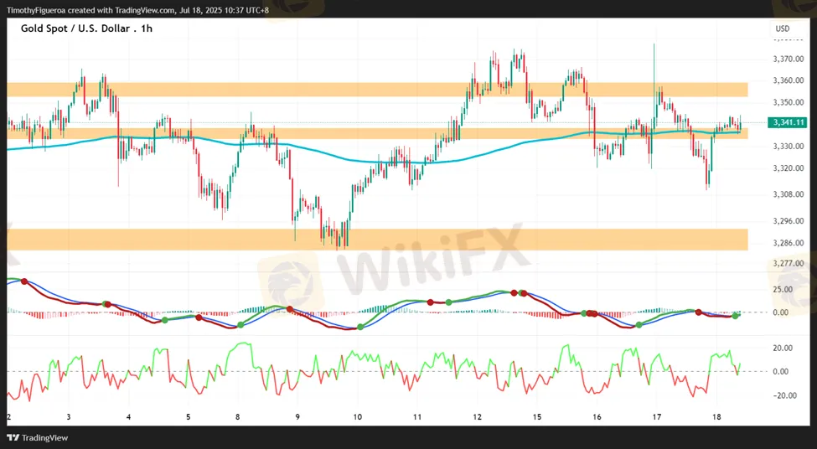Image resolution: width=817 pixels, height=449 pixels.
Task: Click the date label 17 on time axis
Action: [x=657, y=417]
